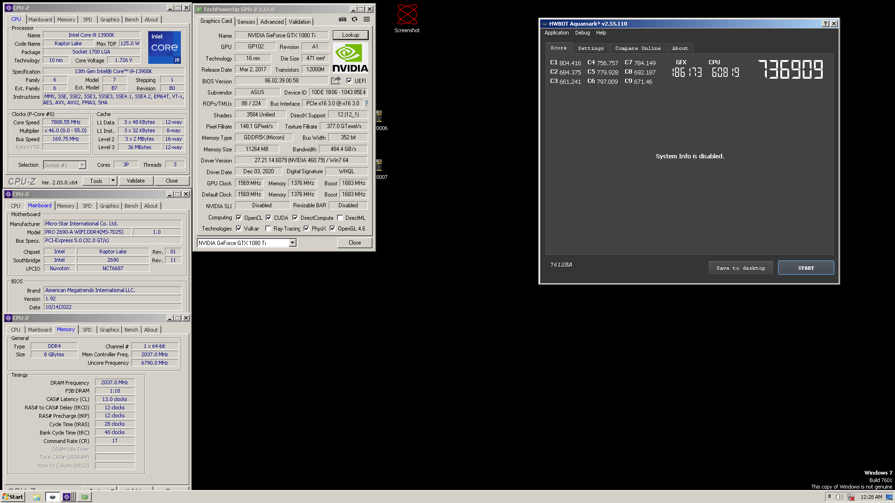Open Graphics tab in CPU-Z Mainboard window
Screen dimensions: 895x503
[109, 206]
